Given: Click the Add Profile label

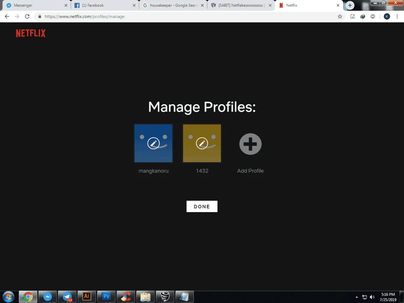Looking at the screenshot, I should [250, 171].
